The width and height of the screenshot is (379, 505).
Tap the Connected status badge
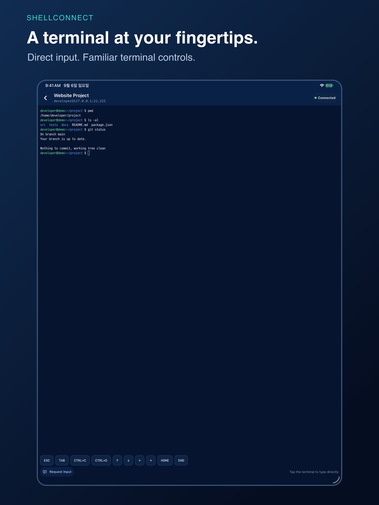coord(325,98)
